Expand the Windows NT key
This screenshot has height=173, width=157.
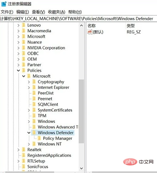point(29,144)
